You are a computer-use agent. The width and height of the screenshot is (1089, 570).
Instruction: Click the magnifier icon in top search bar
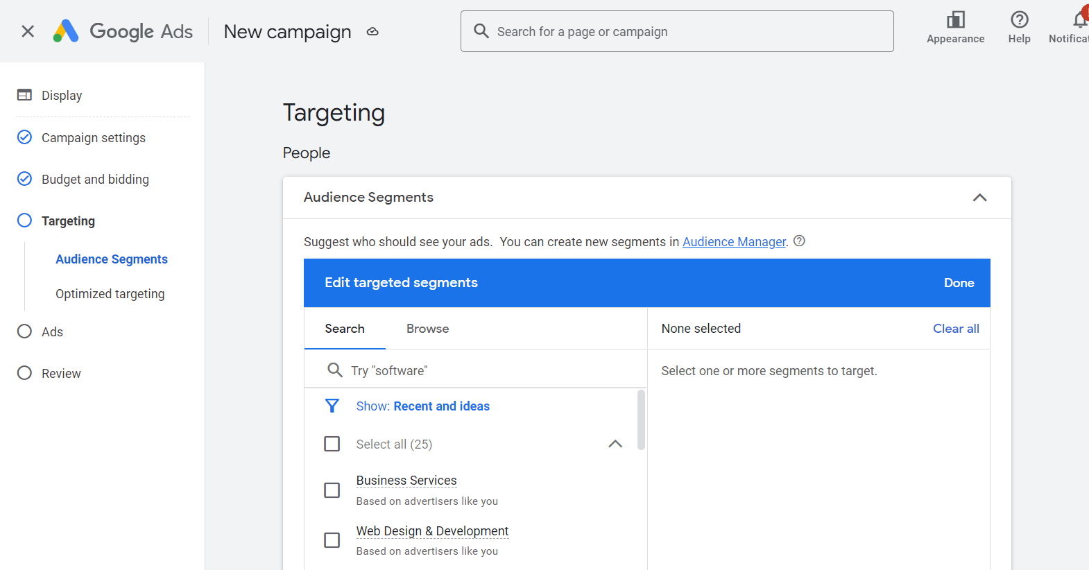coord(481,31)
